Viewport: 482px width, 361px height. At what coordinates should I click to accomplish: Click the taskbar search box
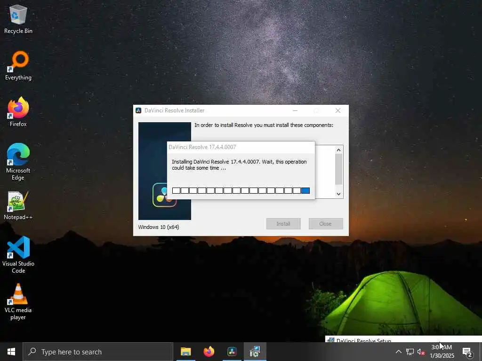98,352
